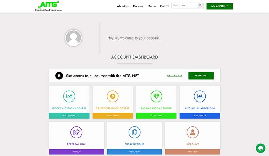269x156 pixels.
Task: Click the AITG logo
Action: point(48,6)
